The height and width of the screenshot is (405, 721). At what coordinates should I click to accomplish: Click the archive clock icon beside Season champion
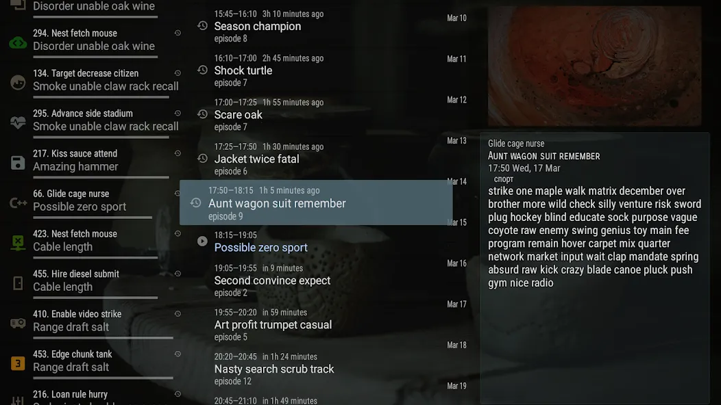tap(202, 26)
